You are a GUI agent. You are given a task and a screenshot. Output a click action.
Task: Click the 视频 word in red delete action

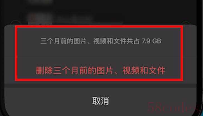point(131,70)
